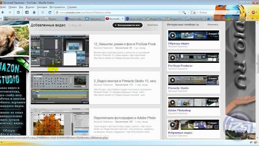Image resolution: width=259 pixels, height=146 pixels.
Task: Click the smiley face toolbar icon
Action: (253, 13)
